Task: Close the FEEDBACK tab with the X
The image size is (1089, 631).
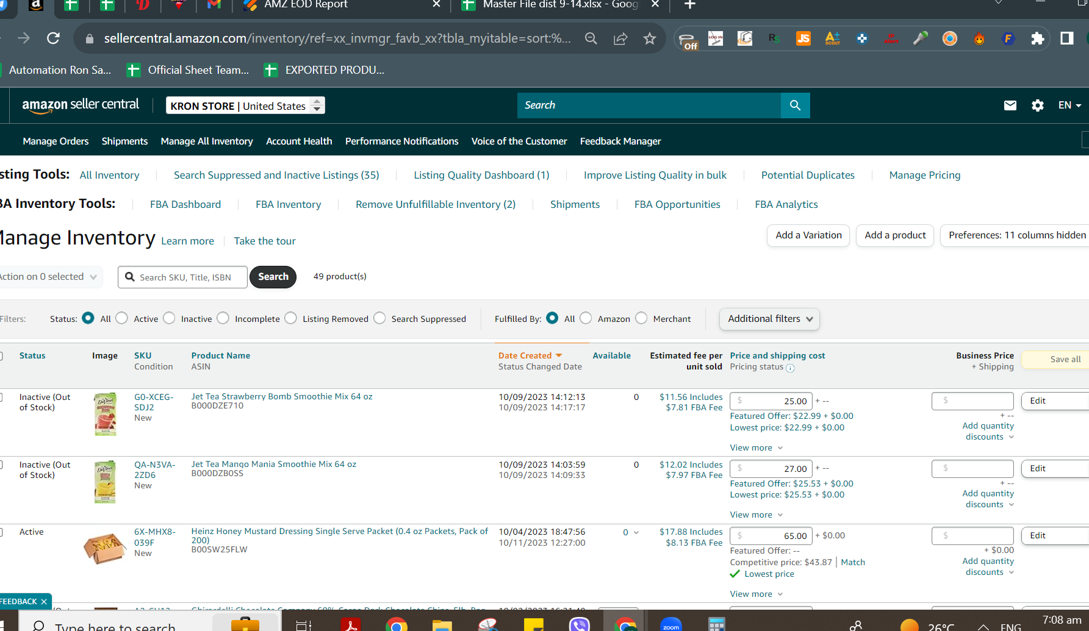Action: point(44,602)
